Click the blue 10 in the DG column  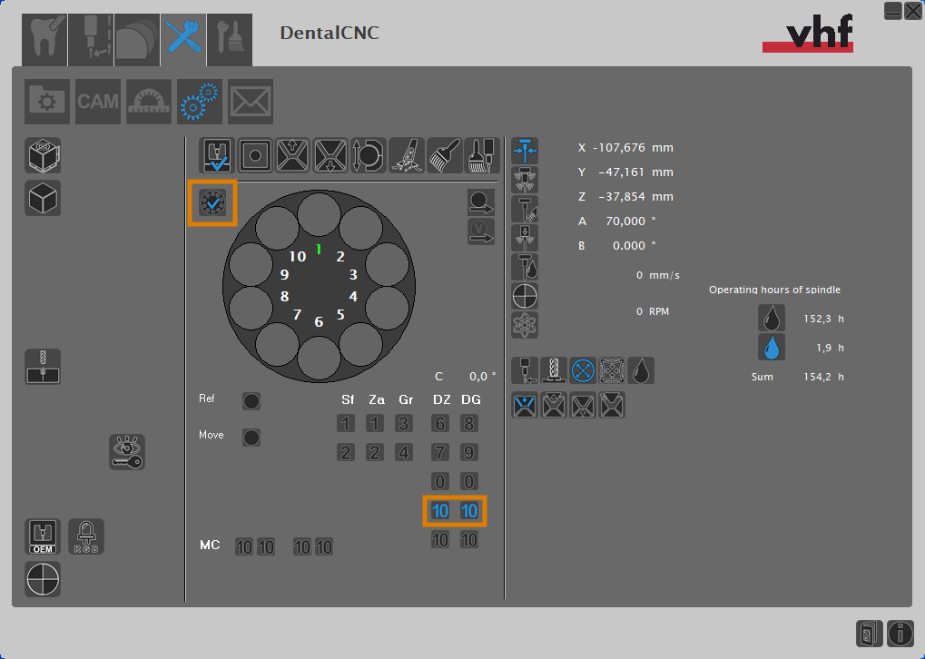pos(469,511)
